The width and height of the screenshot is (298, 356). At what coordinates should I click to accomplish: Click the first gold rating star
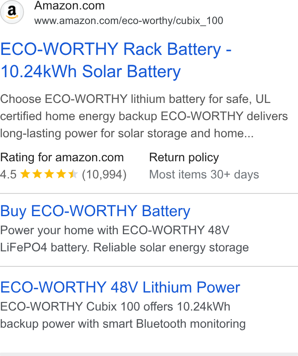pyautogui.click(x=25, y=174)
